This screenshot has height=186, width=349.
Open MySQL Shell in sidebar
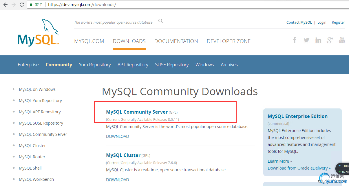click(x=30, y=168)
